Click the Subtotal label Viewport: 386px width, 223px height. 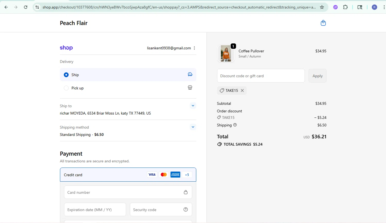[x=224, y=104]
